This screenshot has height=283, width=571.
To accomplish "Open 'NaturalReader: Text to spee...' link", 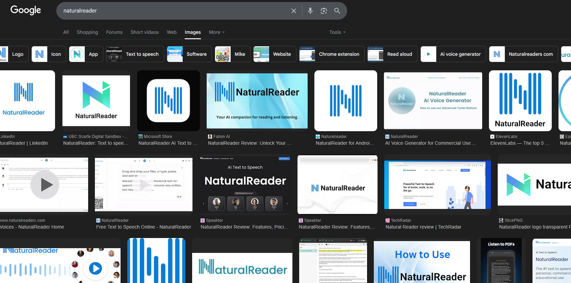I will point(96,143).
